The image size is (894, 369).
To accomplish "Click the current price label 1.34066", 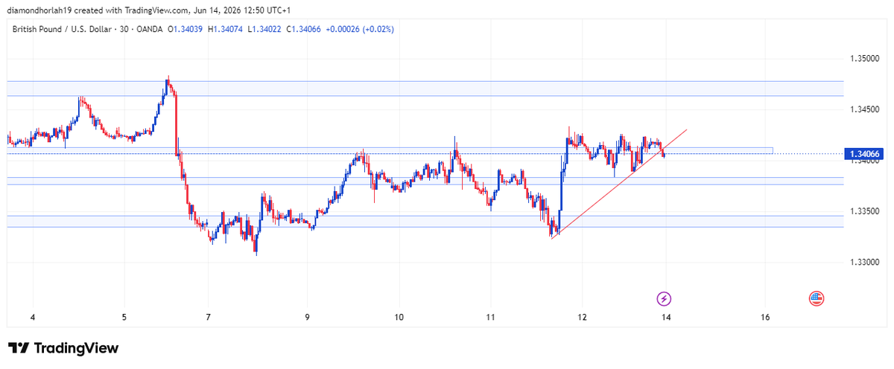I will [864, 154].
